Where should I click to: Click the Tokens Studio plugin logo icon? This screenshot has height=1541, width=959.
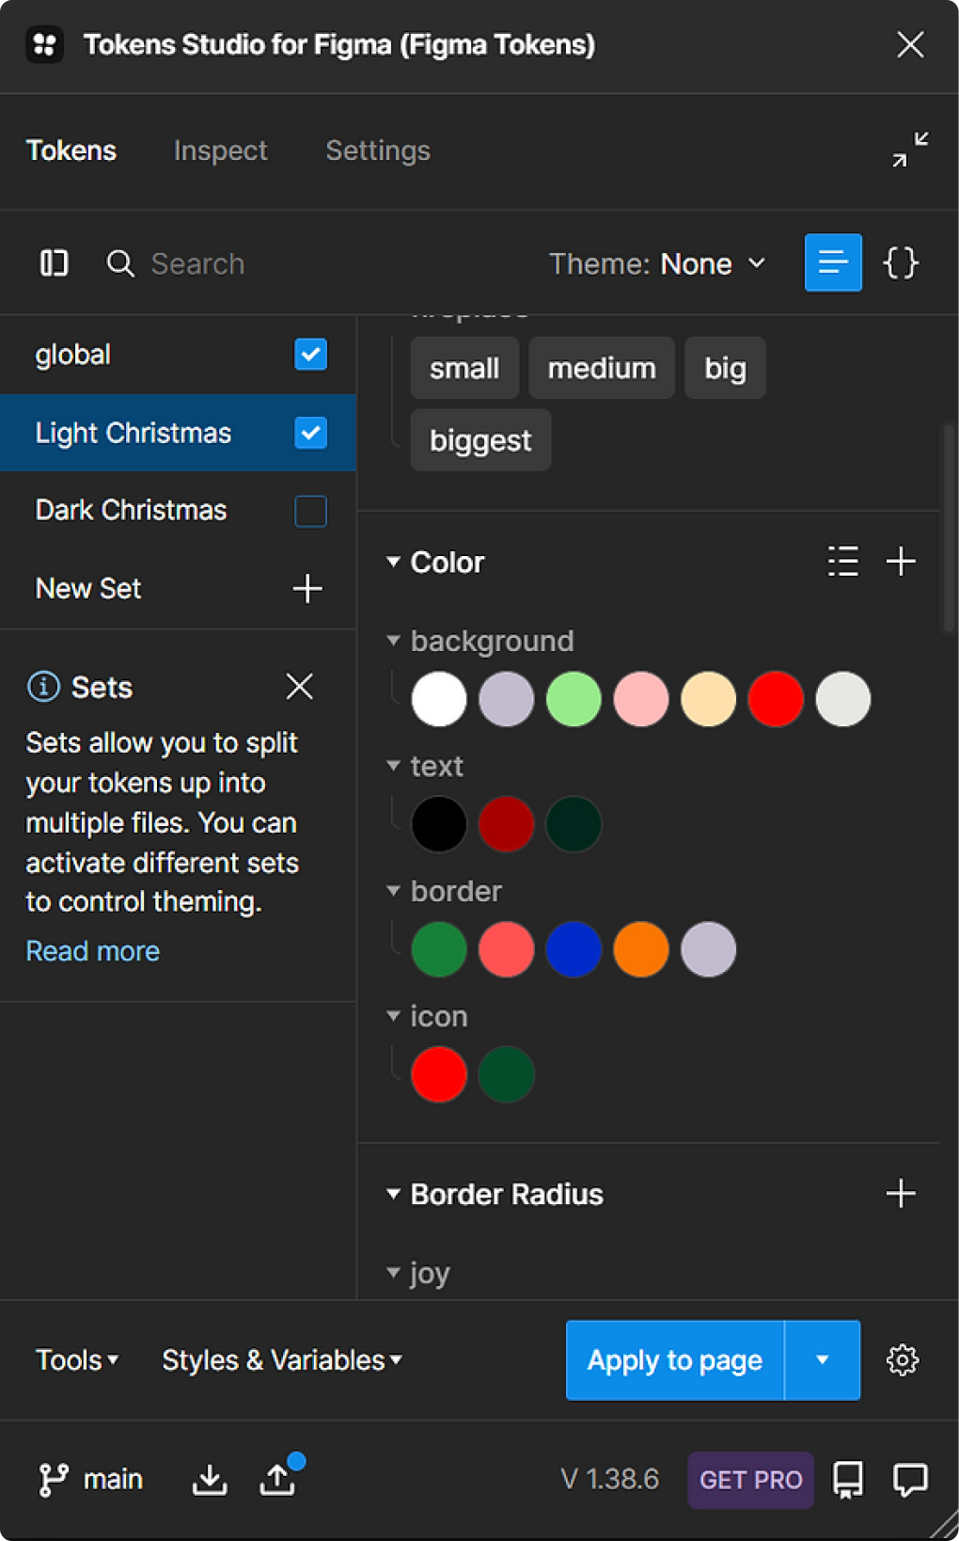click(x=44, y=44)
